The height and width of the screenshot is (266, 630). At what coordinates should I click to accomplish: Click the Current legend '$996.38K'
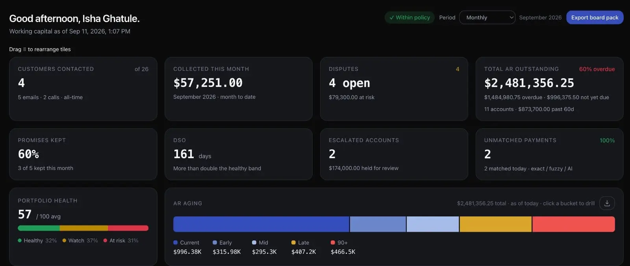point(187,252)
